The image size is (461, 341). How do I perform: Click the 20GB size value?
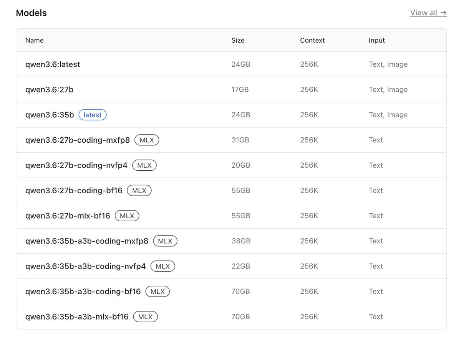coord(241,165)
